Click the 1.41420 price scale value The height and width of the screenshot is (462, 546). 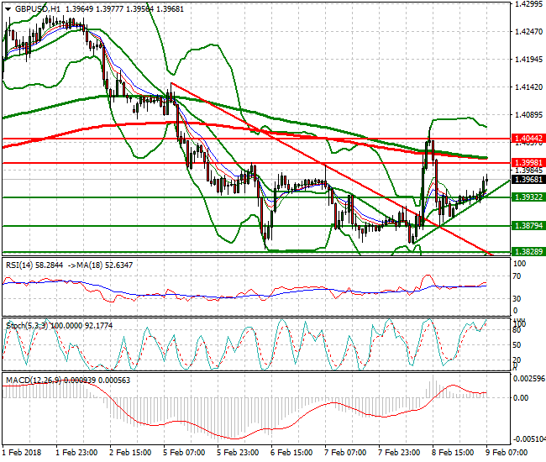click(529, 87)
